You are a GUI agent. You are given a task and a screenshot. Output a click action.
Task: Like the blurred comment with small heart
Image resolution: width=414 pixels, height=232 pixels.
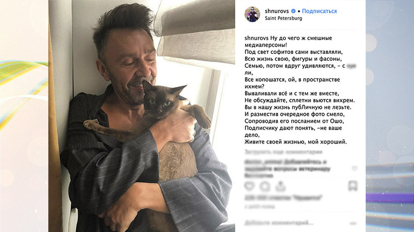point(354,168)
